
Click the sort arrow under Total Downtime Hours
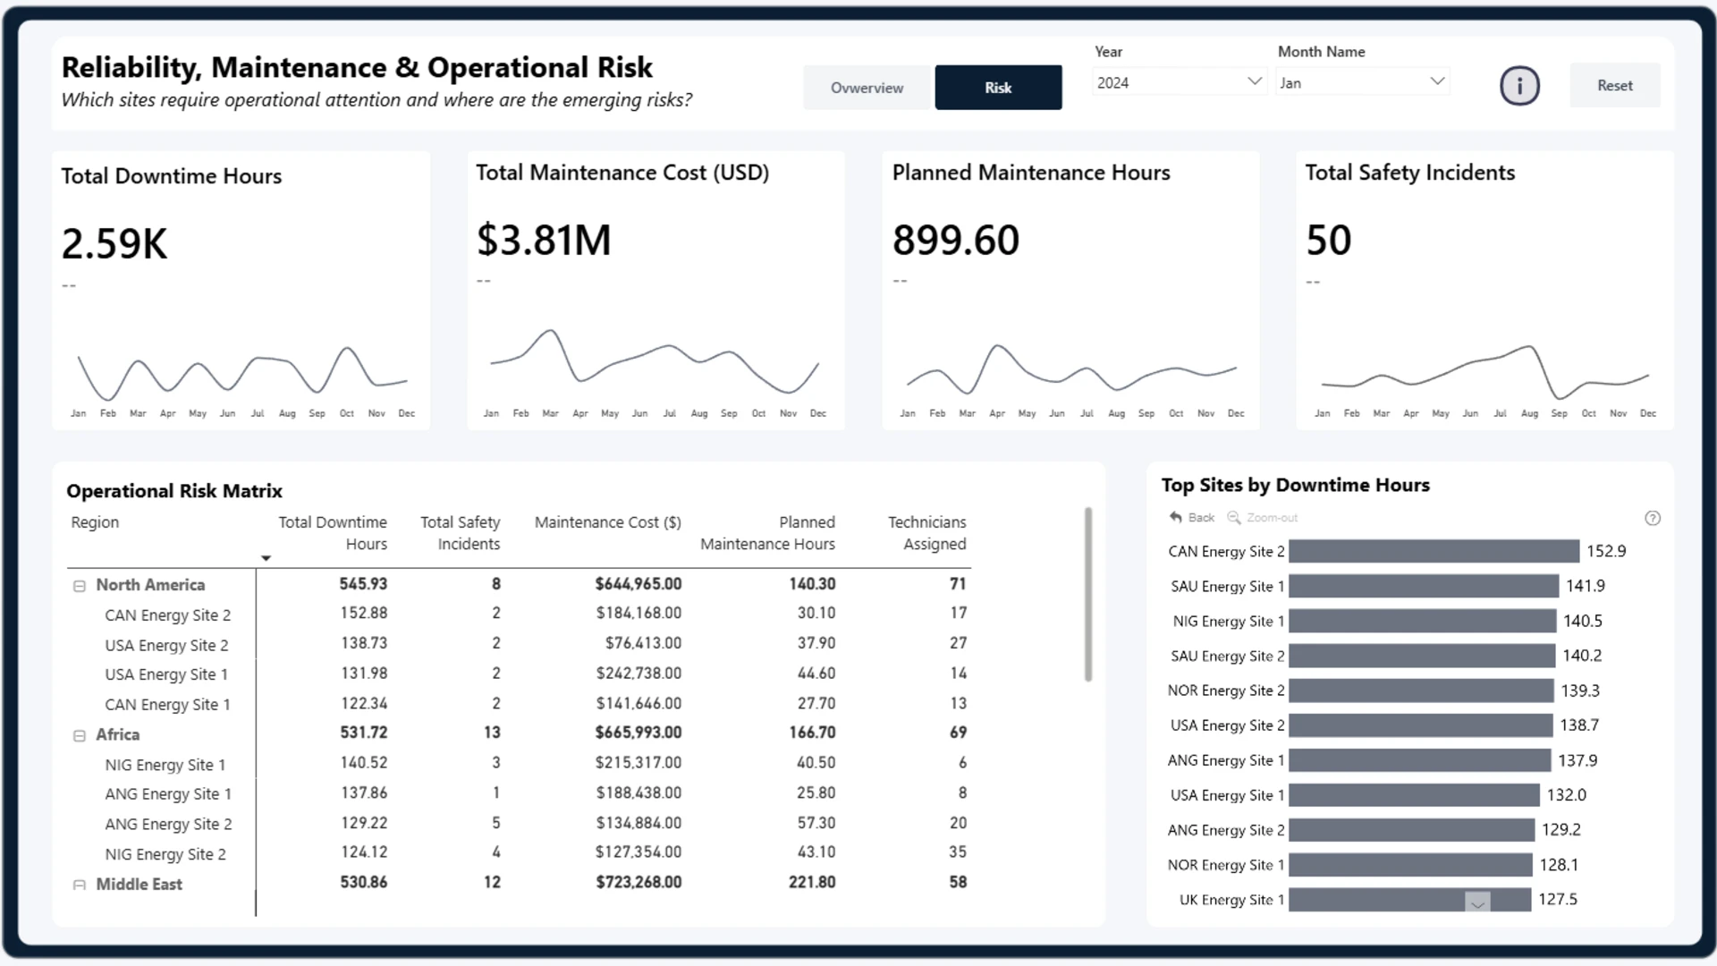click(x=266, y=558)
